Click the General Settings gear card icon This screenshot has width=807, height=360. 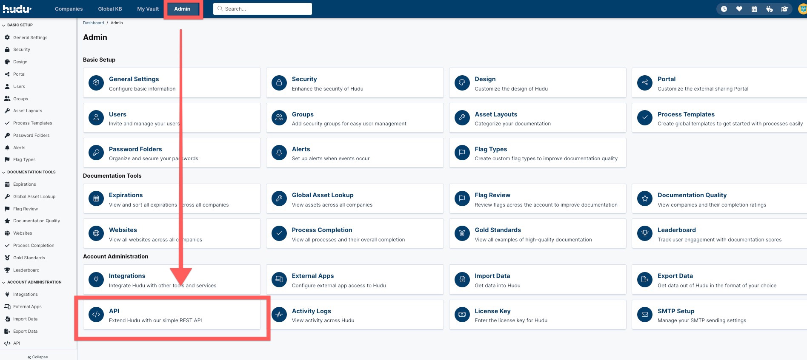[x=96, y=83]
